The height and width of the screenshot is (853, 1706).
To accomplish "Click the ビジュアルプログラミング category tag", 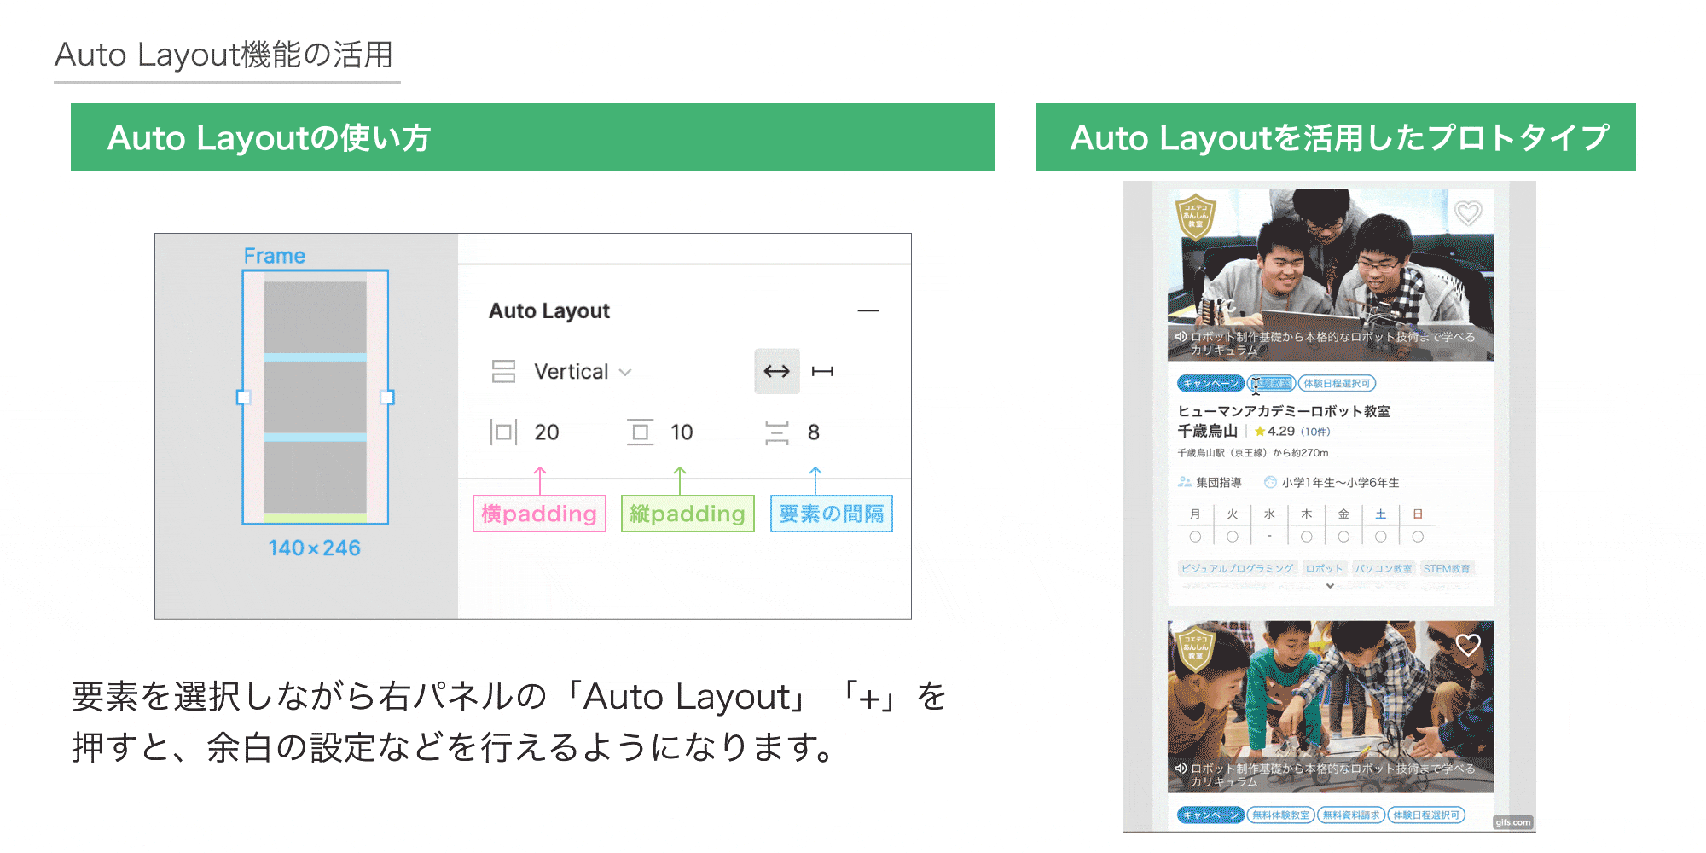I will (x=1237, y=569).
